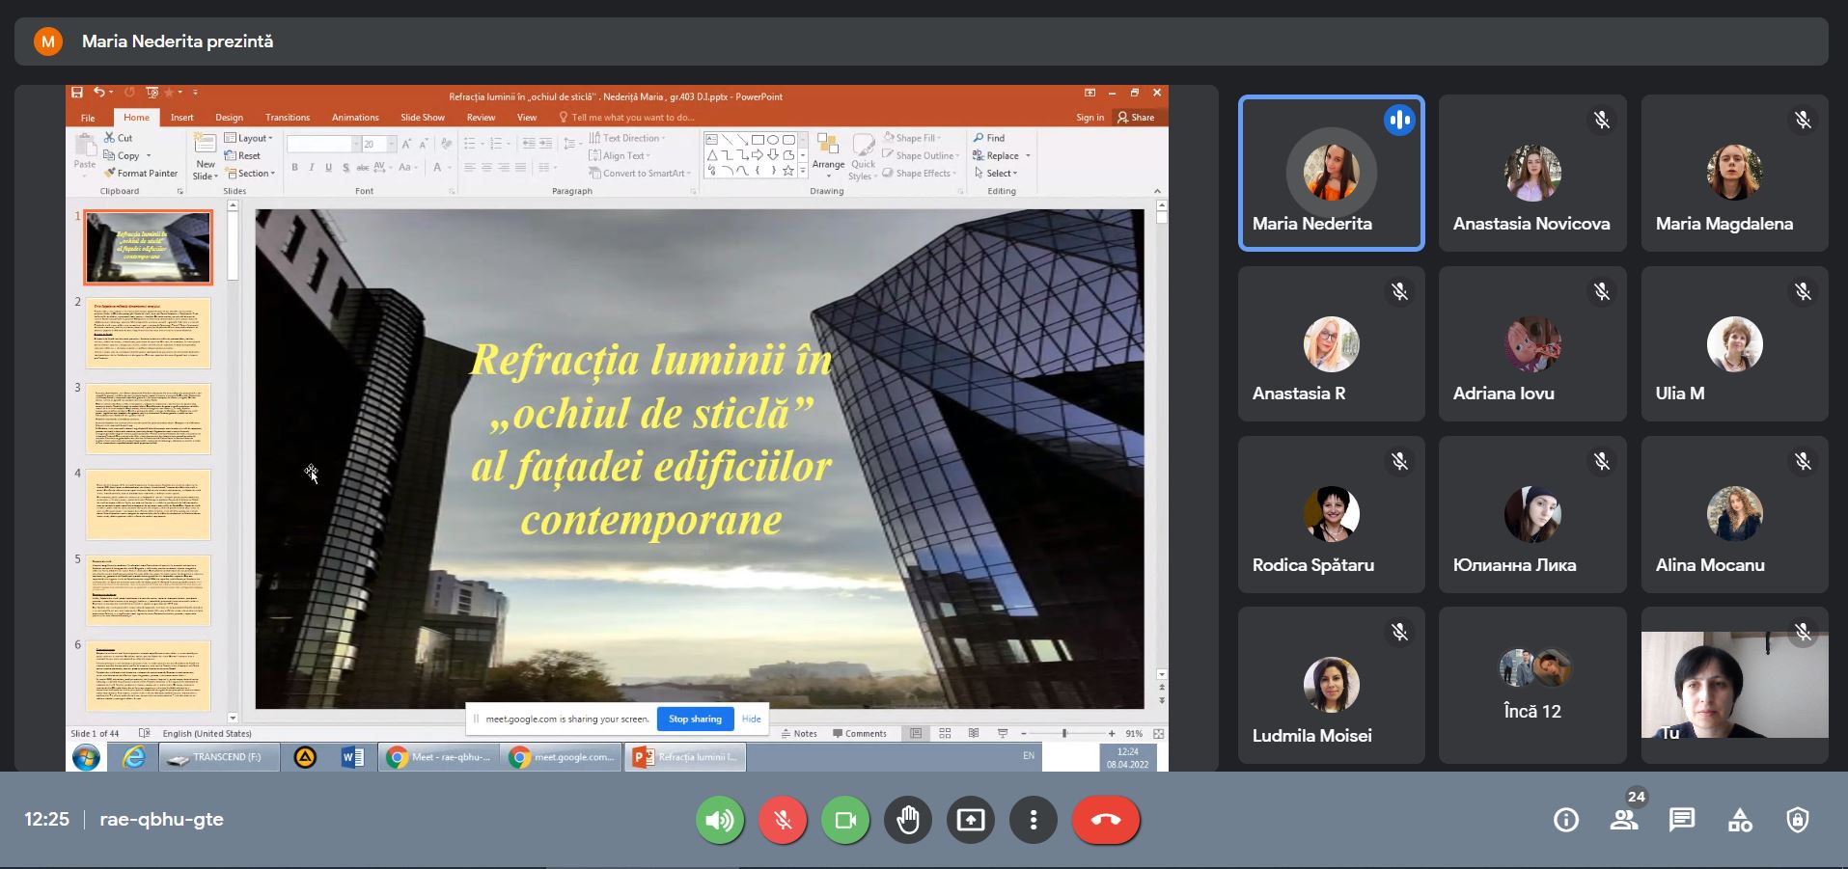Toggle the green audio speaker button
The width and height of the screenshot is (1848, 869).
click(x=720, y=820)
